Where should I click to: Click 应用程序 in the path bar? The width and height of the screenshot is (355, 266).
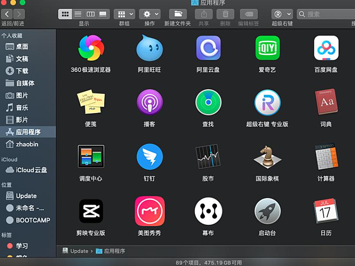click(x=110, y=251)
